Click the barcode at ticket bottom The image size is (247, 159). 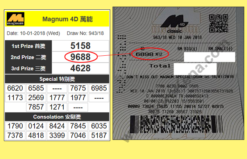coord(176,124)
